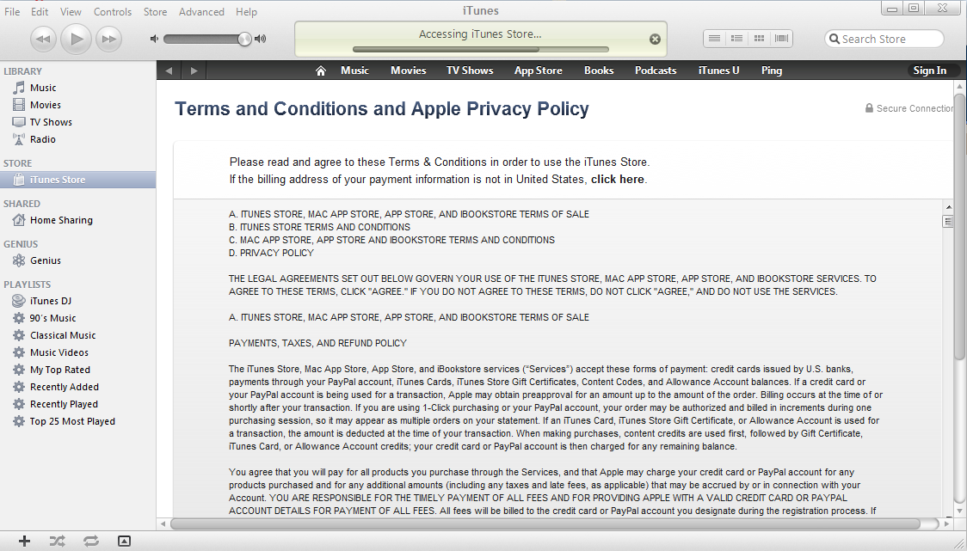Switch to grid view icon
This screenshot has height=551, width=967.
pos(759,38)
